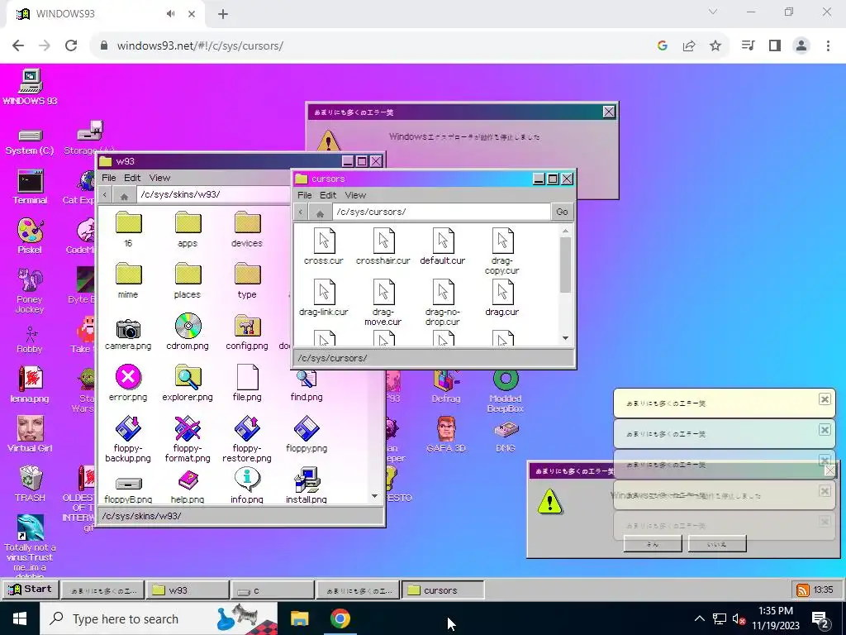846x635 pixels.
Task: Switch to c taskbar item
Action: click(273, 590)
